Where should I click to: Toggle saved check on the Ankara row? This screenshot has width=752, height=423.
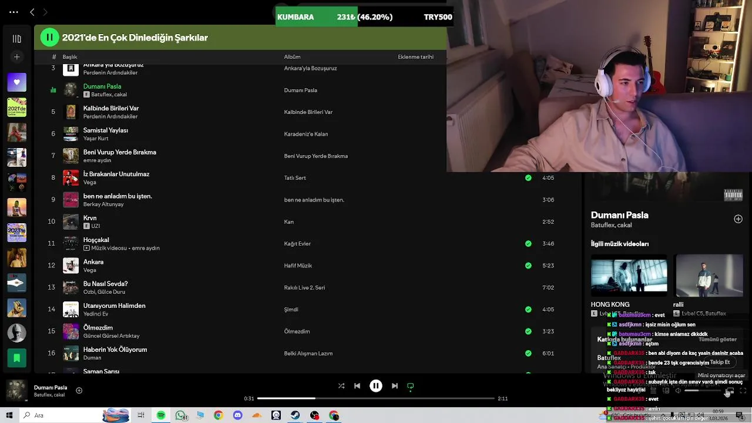click(x=528, y=266)
